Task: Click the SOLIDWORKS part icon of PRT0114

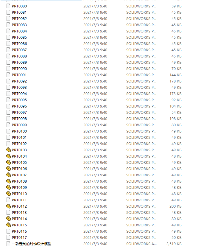Action: tap(8, 219)
